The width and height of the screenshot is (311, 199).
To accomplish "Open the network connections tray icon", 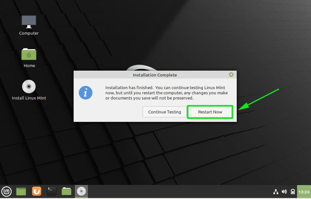I will pyautogui.click(x=276, y=192).
